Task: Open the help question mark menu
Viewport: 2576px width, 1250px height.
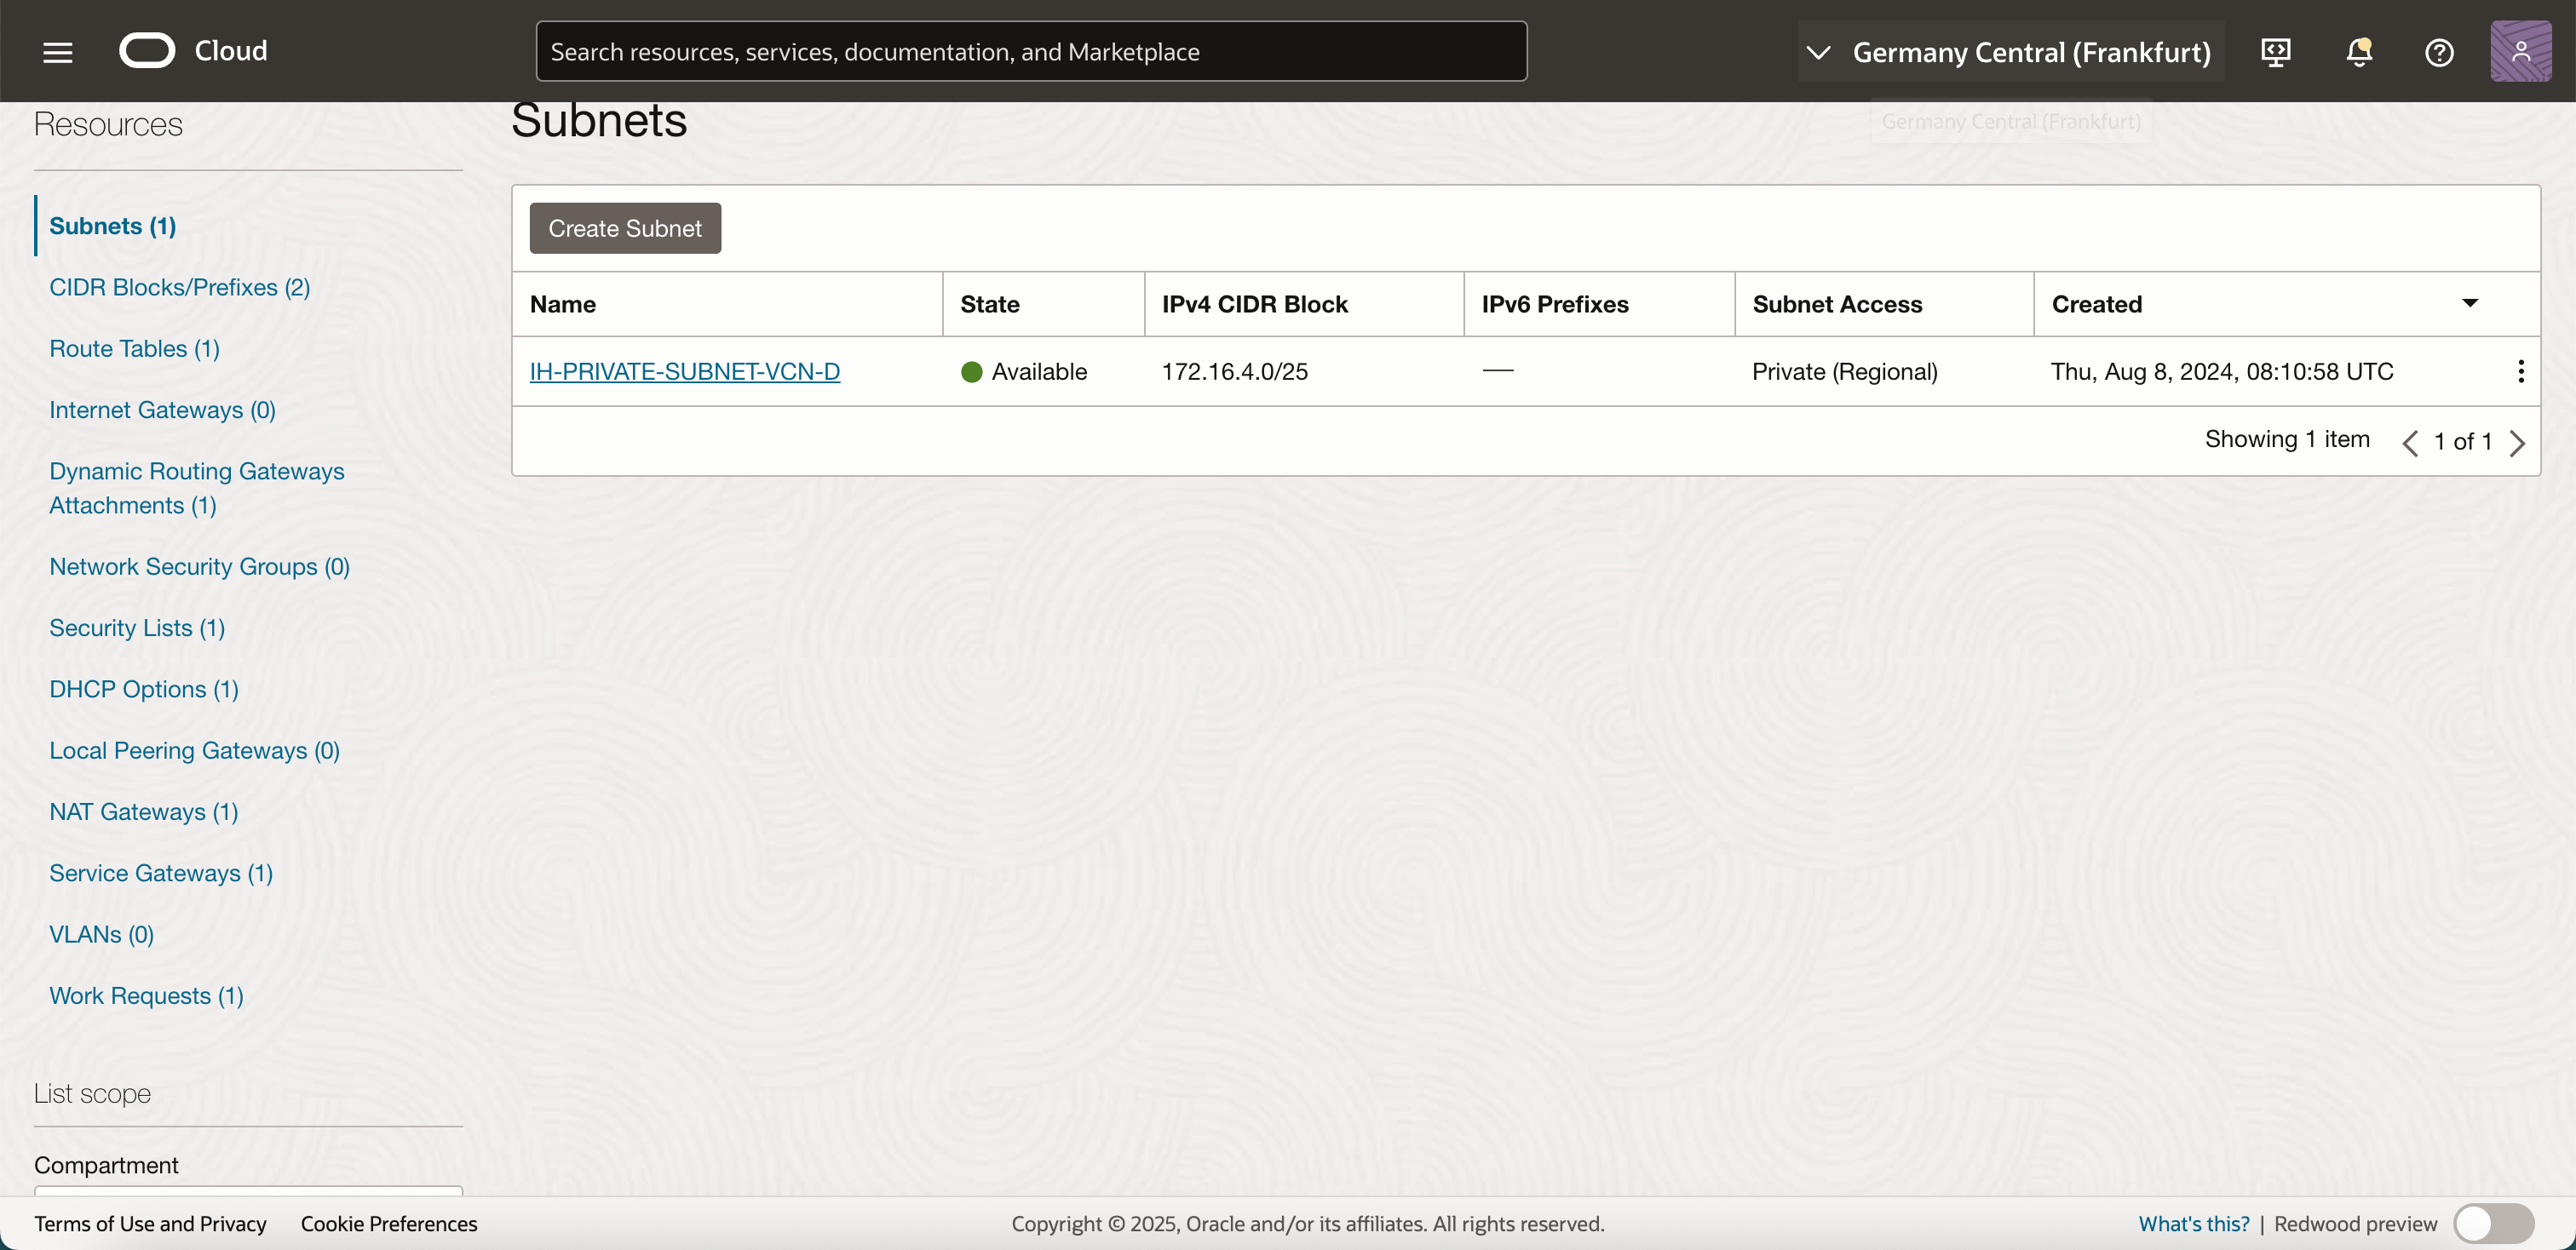Action: pos(2439,52)
